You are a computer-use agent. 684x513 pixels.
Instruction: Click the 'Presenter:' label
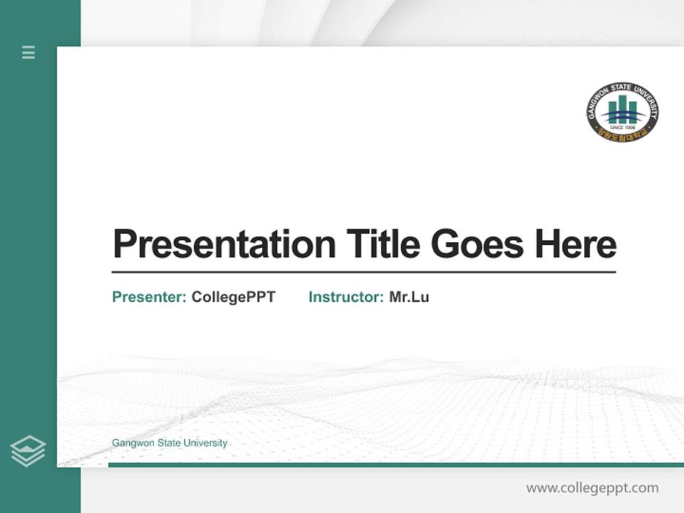(147, 297)
